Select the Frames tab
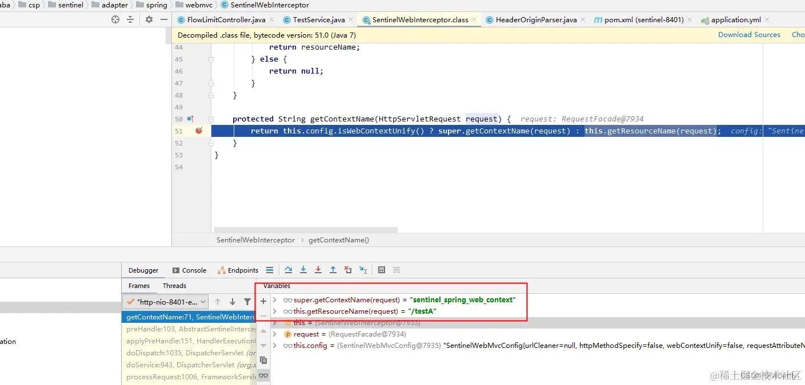Screen dimensions: 805x385 coord(139,286)
